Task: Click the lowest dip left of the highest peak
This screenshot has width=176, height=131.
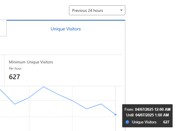Action: [x=15, y=104]
